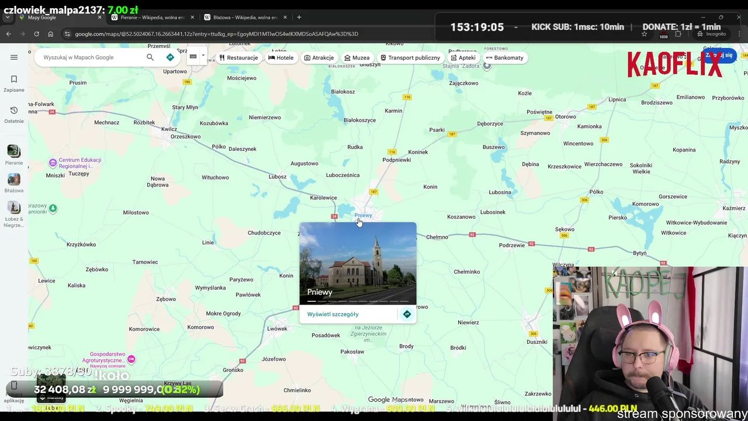Filter the map by Hotele
Image resolution: width=748 pixels, height=421 pixels.
click(x=280, y=58)
